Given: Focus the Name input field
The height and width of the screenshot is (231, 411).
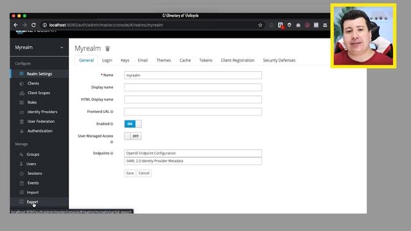Looking at the screenshot, I should click(193, 75).
